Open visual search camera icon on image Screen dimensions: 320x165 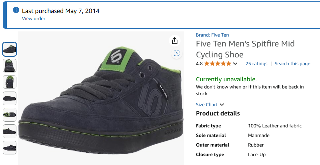point(176,53)
